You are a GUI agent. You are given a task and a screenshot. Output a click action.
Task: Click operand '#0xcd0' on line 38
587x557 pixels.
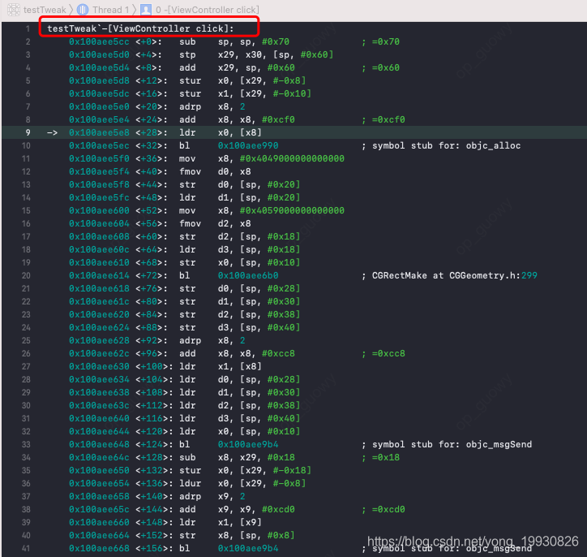click(x=278, y=509)
